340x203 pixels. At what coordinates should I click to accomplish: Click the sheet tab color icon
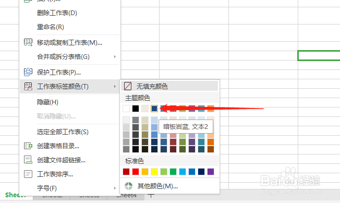coord(28,86)
